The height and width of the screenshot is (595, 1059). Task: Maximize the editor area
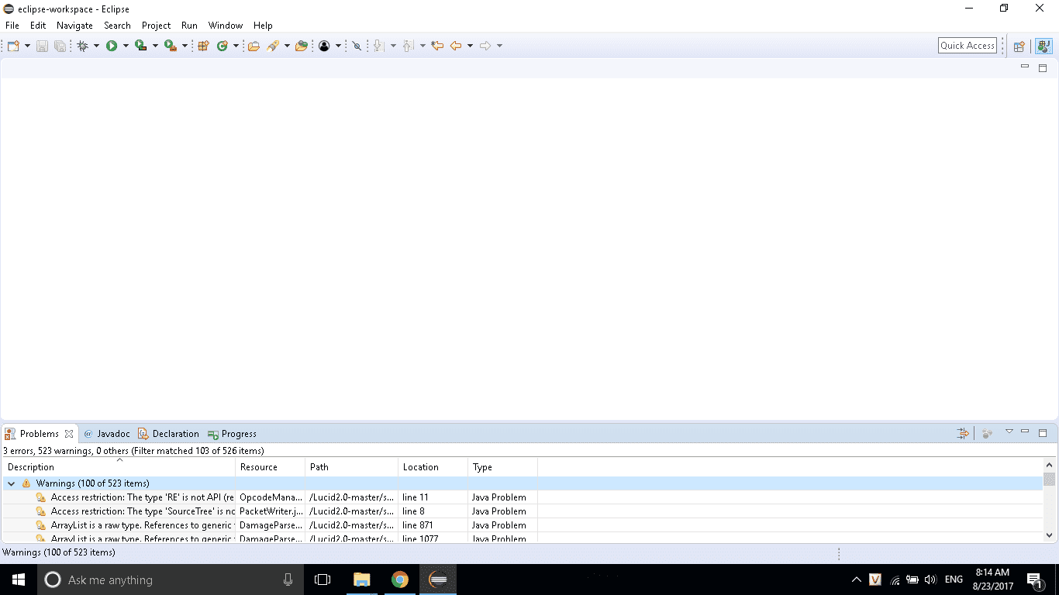click(x=1043, y=68)
